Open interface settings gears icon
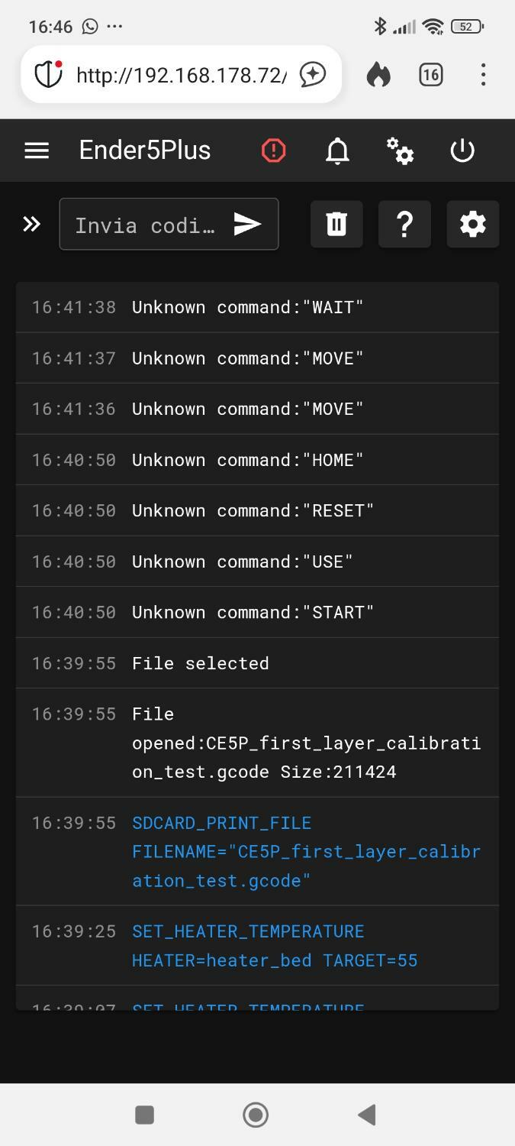This screenshot has height=1146, width=515. [x=400, y=151]
